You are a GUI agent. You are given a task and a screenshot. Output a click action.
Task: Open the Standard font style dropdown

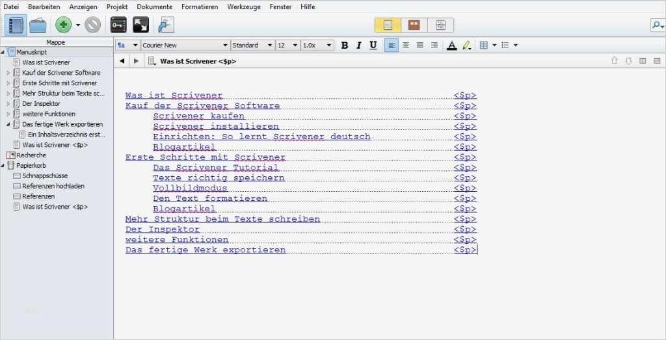[253, 45]
